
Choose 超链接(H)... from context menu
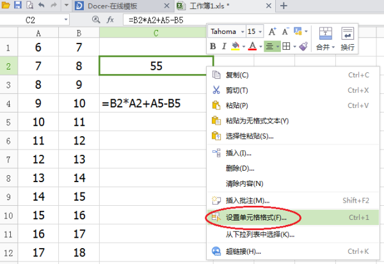tap(293, 251)
